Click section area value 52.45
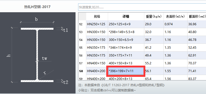 pos(197,48)
